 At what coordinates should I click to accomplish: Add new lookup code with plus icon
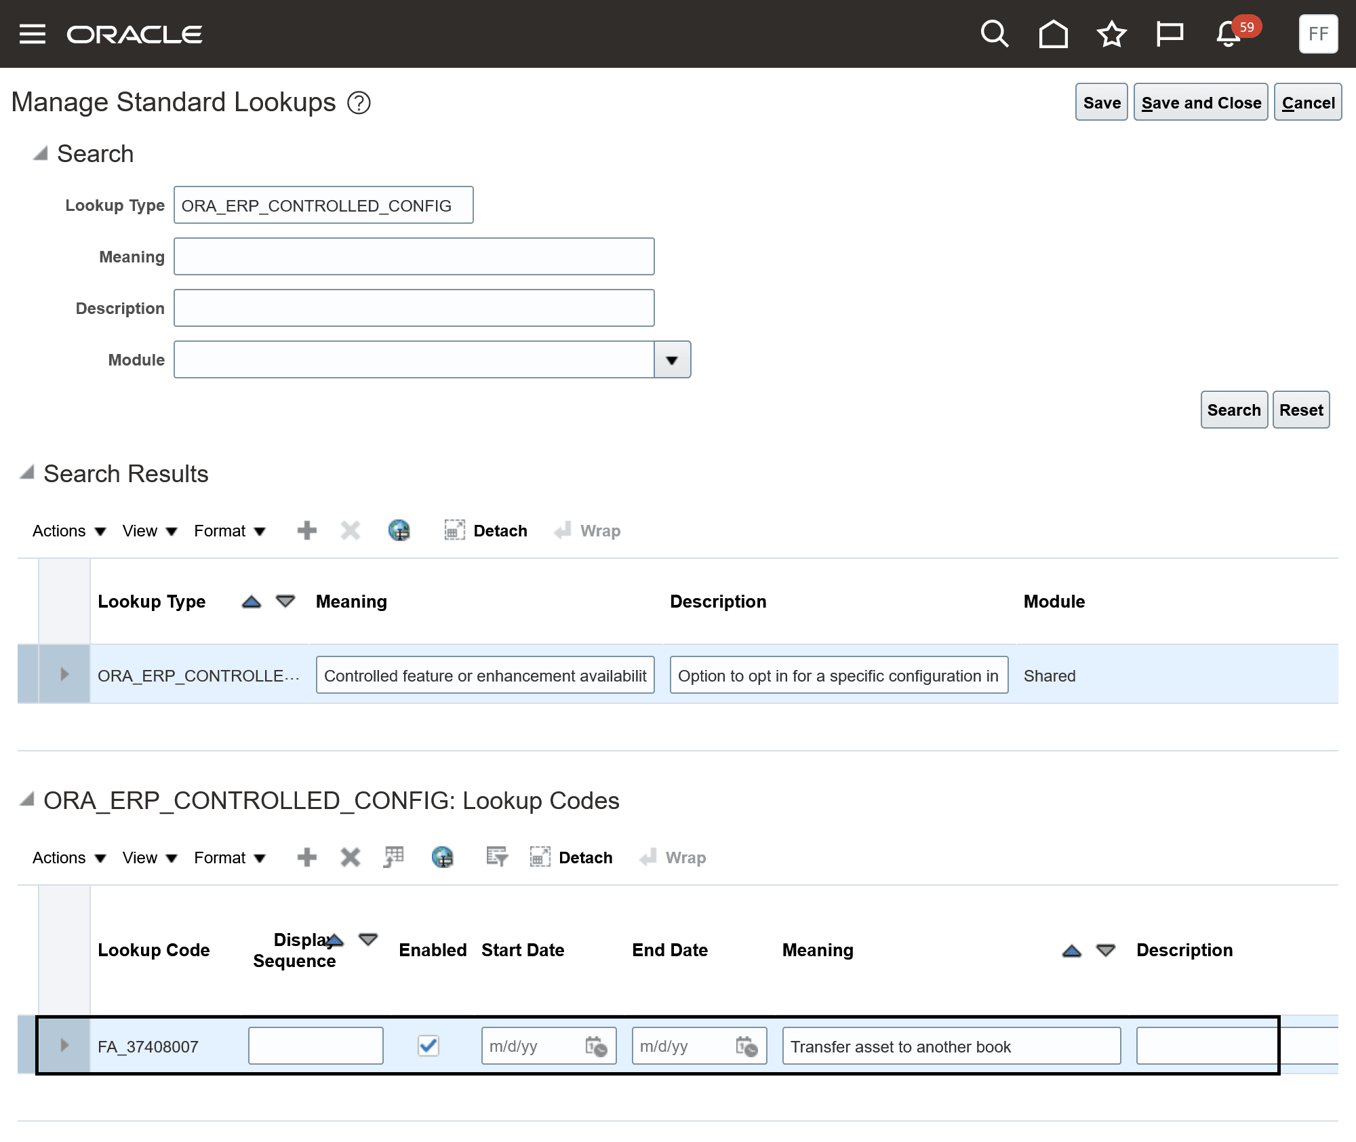[307, 857]
